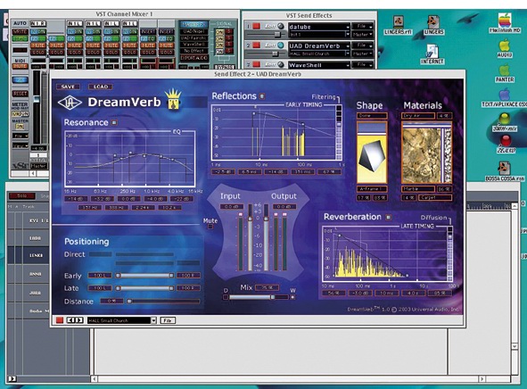This screenshot has height=389, width=527.
Task: Toggle the WRITE automation button in mixer
Action: 20,31
